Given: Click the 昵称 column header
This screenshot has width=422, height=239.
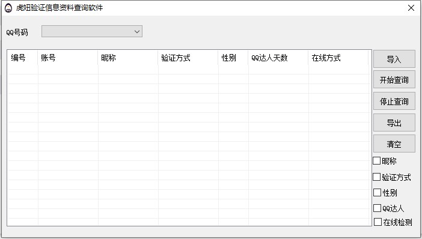Looking at the screenshot, I should (x=128, y=58).
